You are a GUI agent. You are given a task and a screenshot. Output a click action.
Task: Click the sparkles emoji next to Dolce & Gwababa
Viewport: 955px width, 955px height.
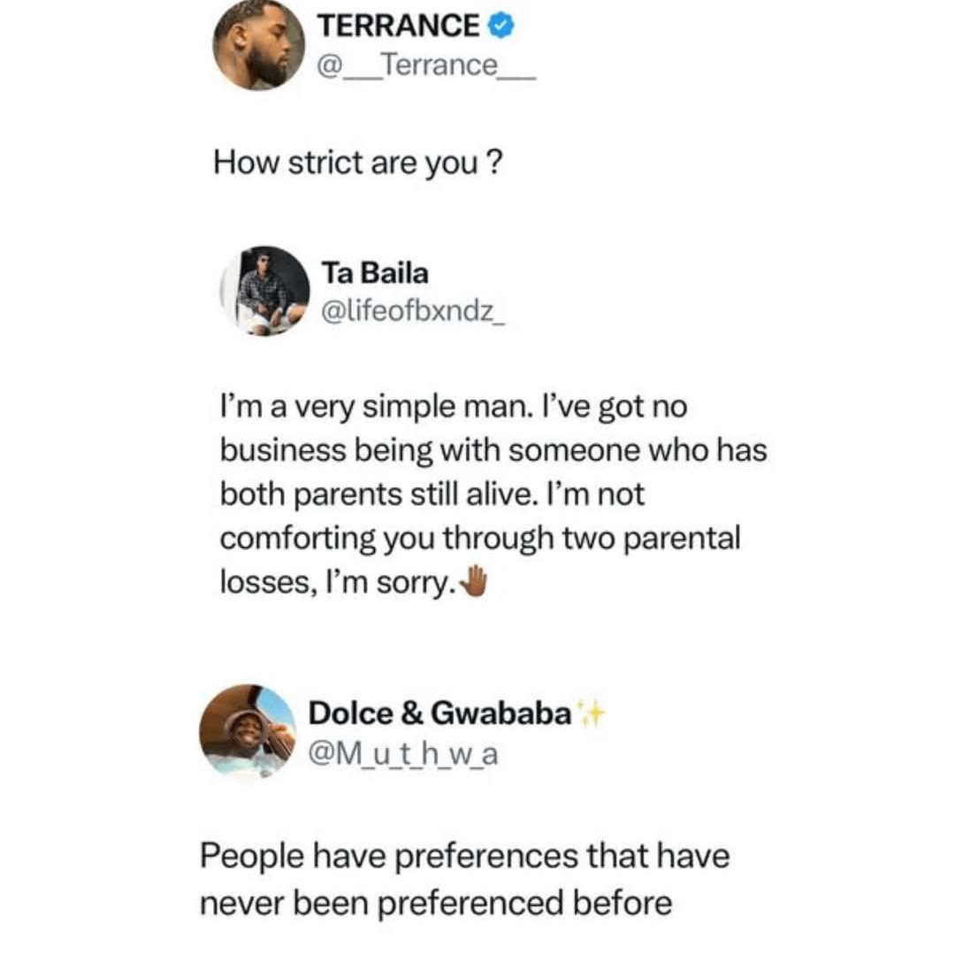click(x=591, y=713)
